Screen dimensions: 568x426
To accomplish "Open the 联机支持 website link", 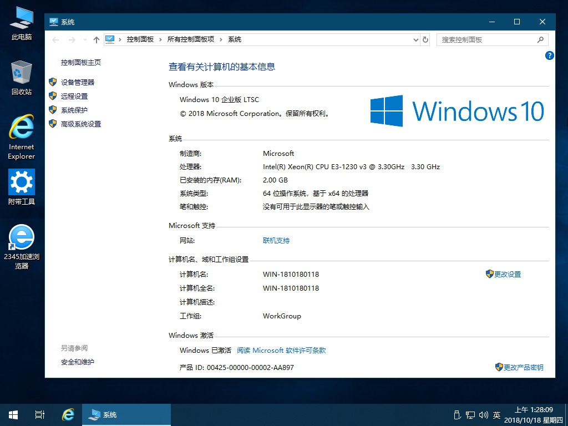I will pos(276,241).
